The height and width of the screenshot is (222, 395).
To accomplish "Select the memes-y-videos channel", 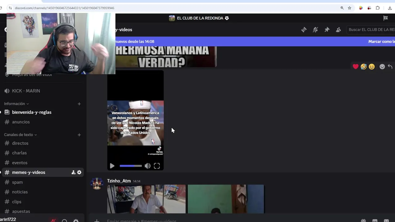I will point(43,172).
